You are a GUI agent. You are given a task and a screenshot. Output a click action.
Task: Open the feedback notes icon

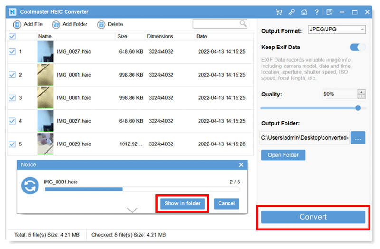point(329,12)
